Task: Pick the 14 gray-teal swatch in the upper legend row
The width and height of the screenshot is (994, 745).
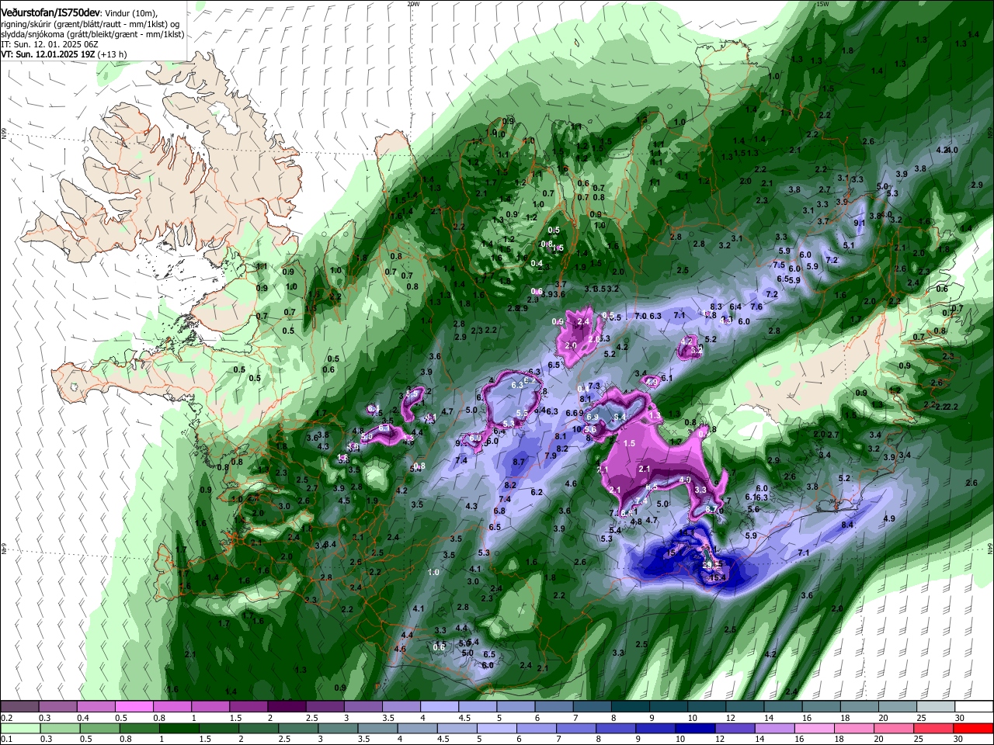Action: click(784, 706)
